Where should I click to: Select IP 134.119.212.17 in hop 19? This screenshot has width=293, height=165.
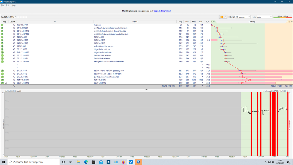click(23, 80)
